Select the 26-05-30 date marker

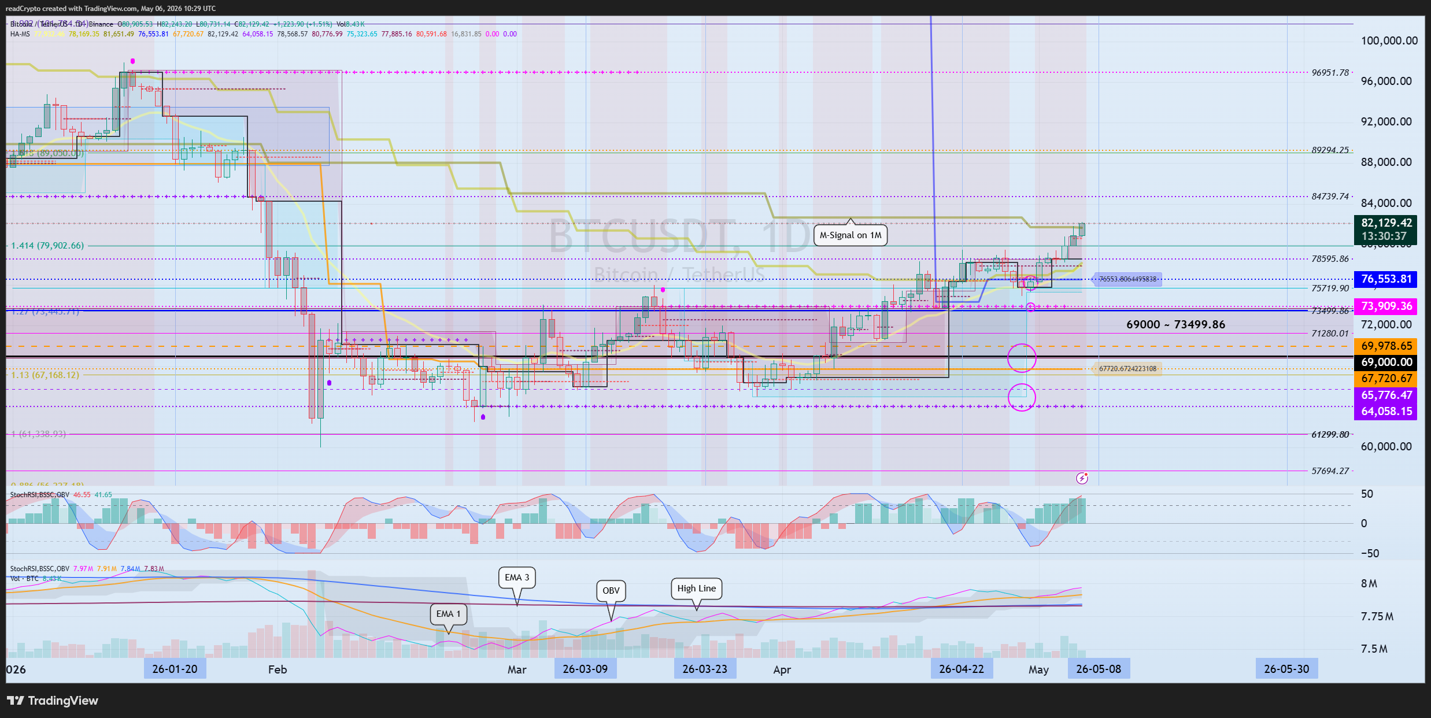point(1286,669)
